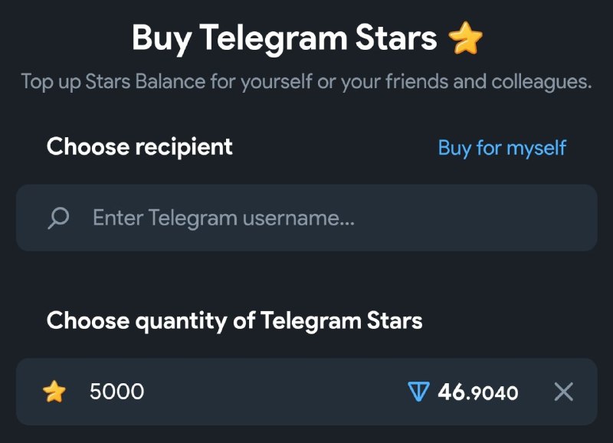
Task: Click the "Choose recipient" label
Action: tap(139, 146)
